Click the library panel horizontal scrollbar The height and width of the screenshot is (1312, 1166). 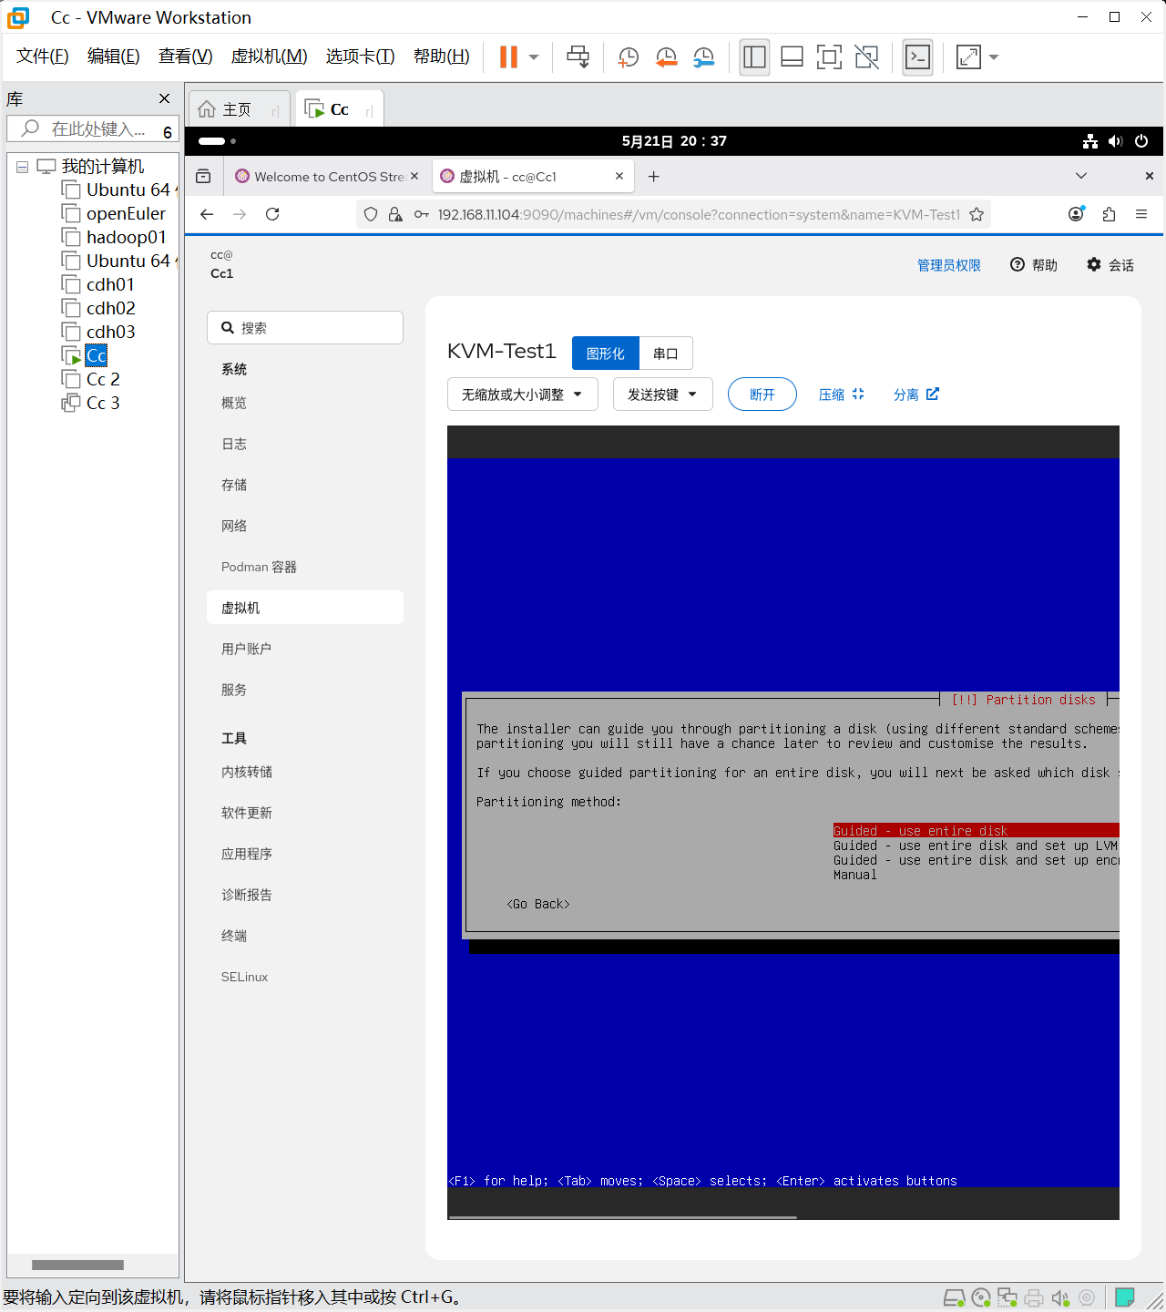point(77,1265)
